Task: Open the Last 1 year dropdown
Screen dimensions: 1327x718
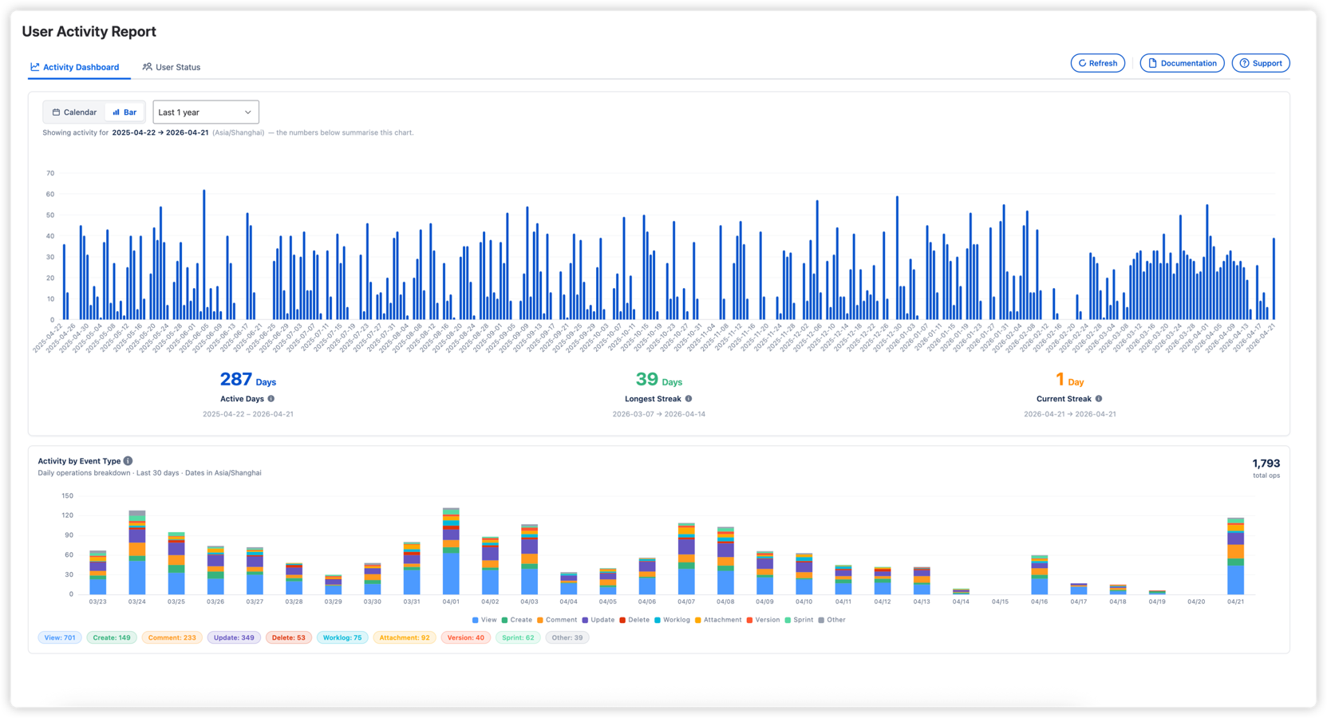Action: point(205,112)
